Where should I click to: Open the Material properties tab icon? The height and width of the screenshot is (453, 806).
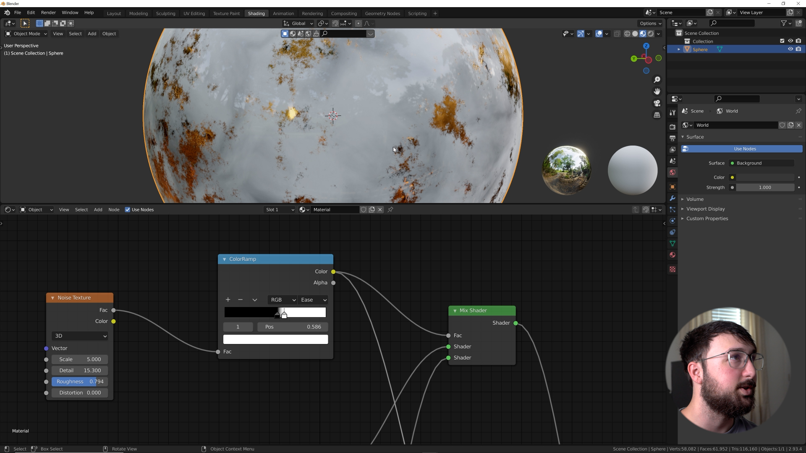click(x=673, y=255)
